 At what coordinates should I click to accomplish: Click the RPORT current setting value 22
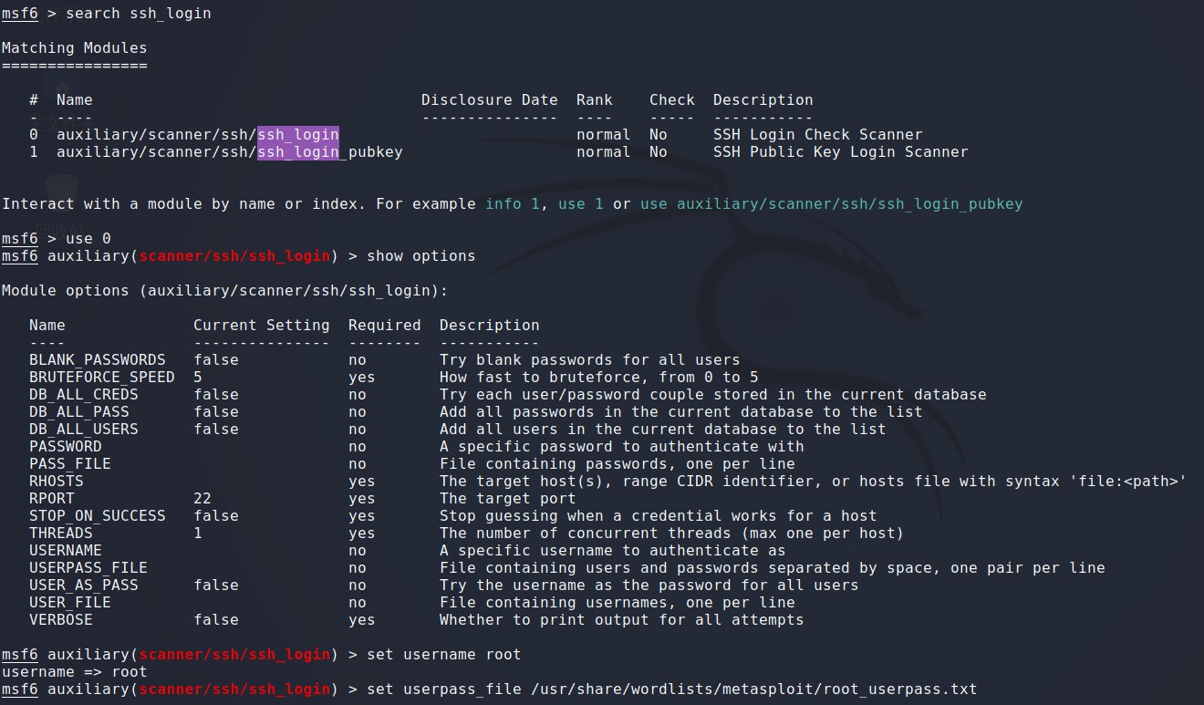click(x=202, y=499)
